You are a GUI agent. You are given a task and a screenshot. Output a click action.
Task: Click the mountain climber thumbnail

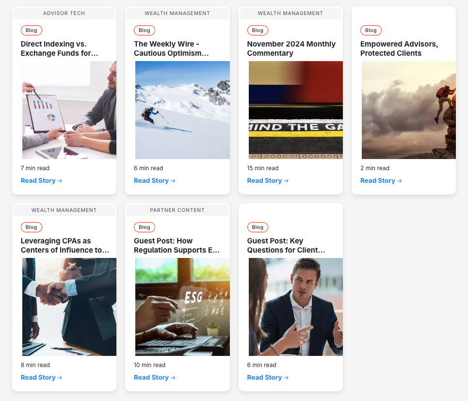[x=408, y=110]
